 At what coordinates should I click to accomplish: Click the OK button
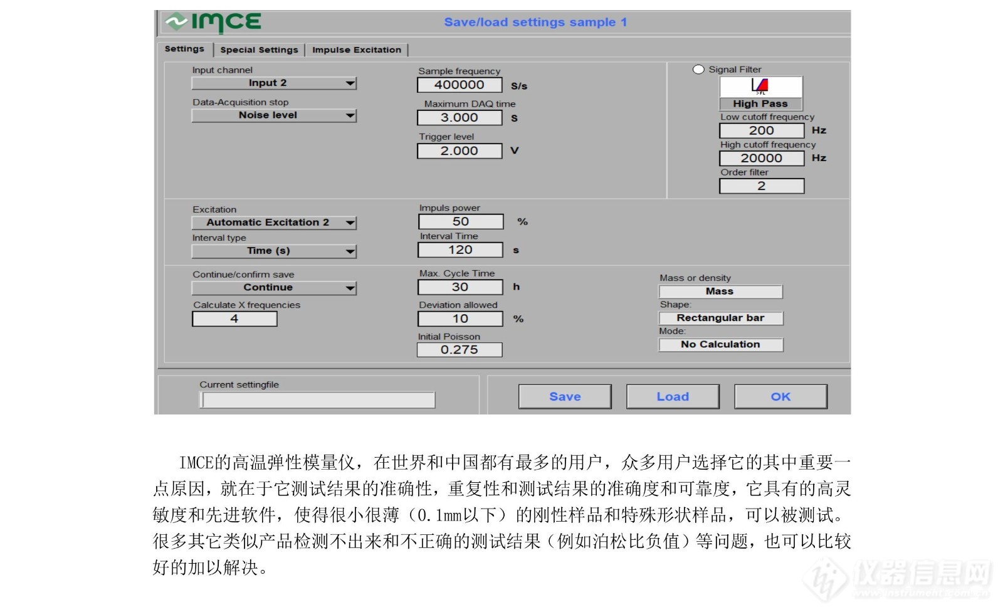780,396
